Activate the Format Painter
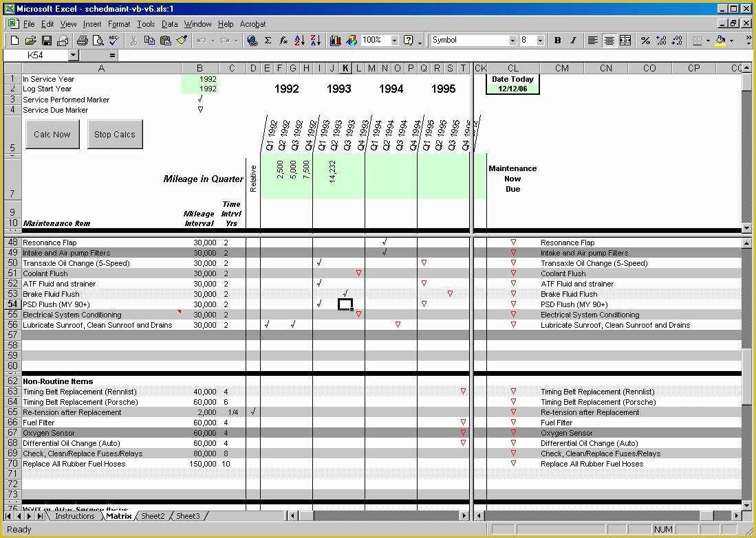756x538 pixels. tap(181, 40)
